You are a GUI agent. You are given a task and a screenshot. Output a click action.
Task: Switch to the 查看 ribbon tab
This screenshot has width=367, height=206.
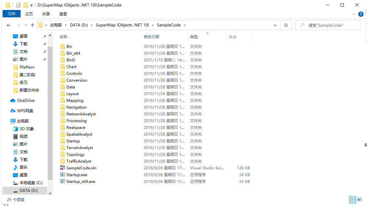(x=63, y=14)
